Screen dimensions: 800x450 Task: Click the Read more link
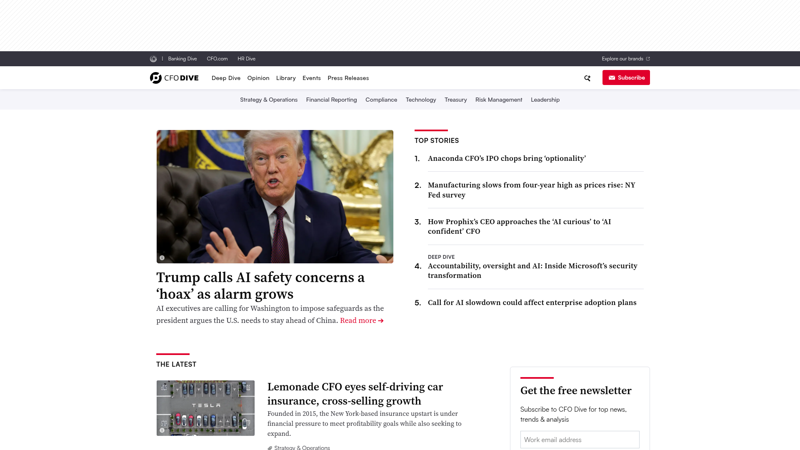pos(362,320)
